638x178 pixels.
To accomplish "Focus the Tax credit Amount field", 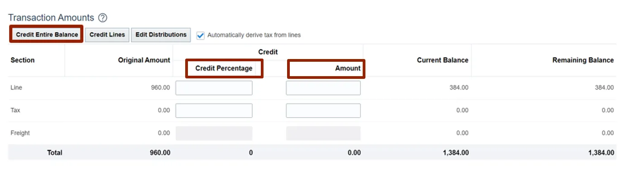I will point(323,110).
